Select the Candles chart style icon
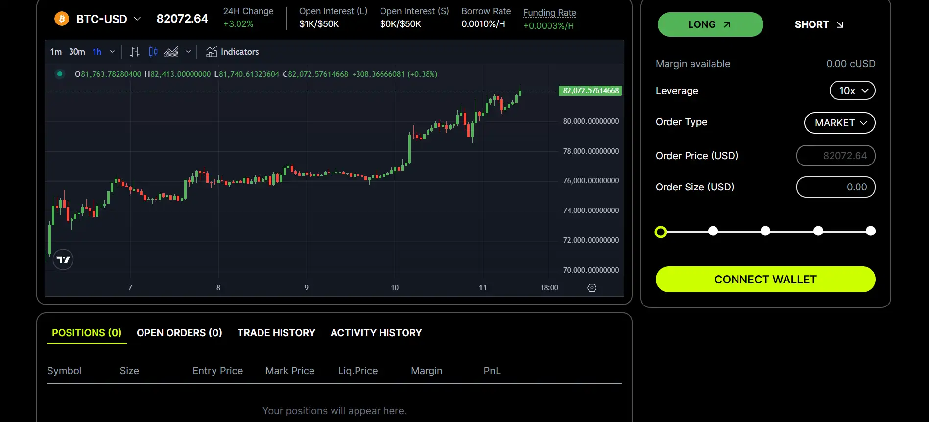This screenshot has width=929, height=422. pyautogui.click(x=153, y=52)
